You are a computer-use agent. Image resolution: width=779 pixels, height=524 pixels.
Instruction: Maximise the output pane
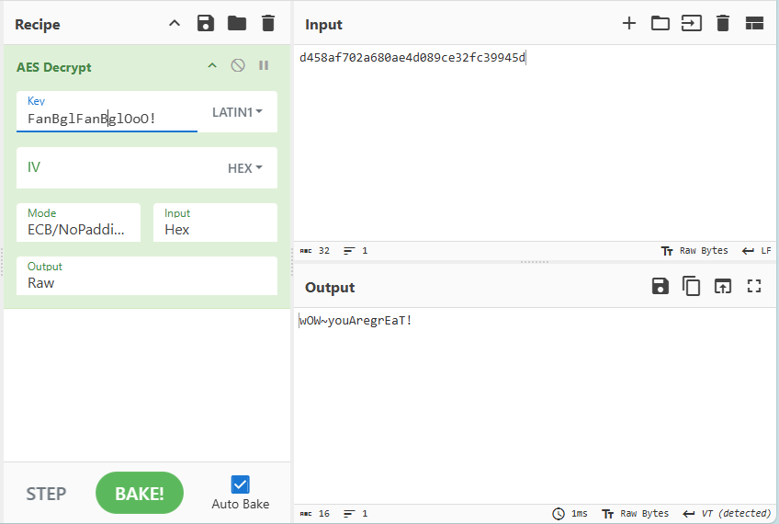click(x=754, y=286)
